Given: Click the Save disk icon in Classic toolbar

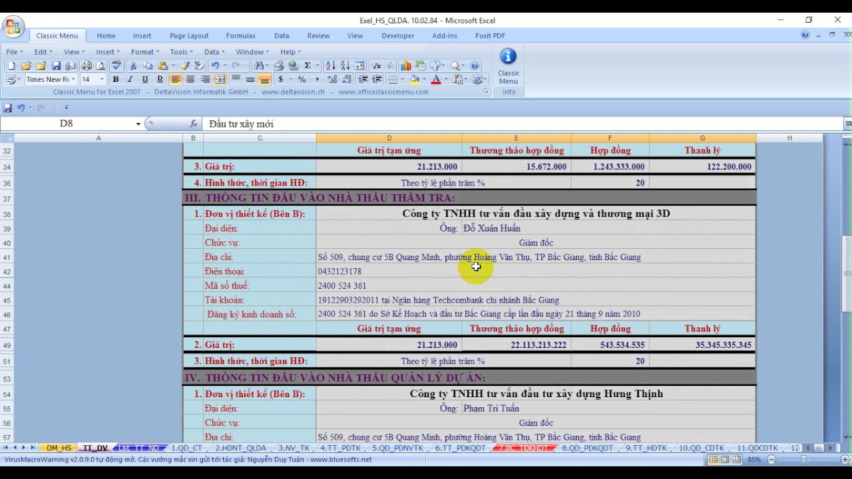Looking at the screenshot, I should coord(56,66).
